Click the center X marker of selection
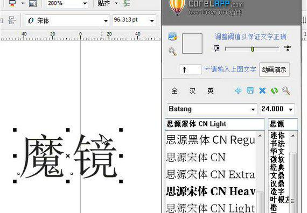 (68, 156)
